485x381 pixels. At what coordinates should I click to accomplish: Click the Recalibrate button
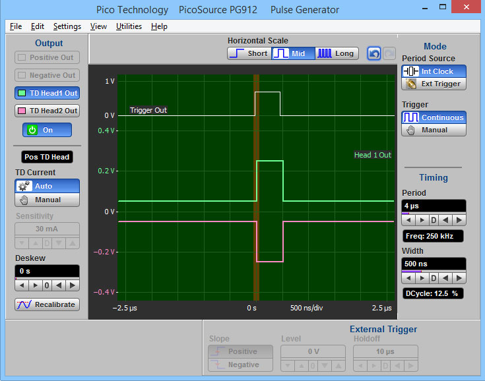pos(47,305)
